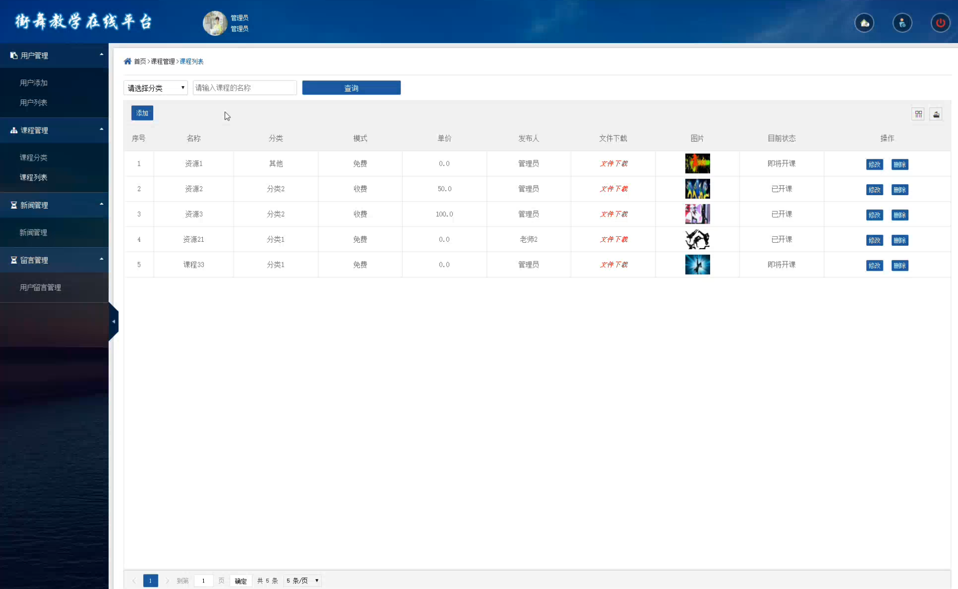The width and height of the screenshot is (958, 589).
Task: Open the thumbnail image of 资源21
Action: tap(697, 239)
